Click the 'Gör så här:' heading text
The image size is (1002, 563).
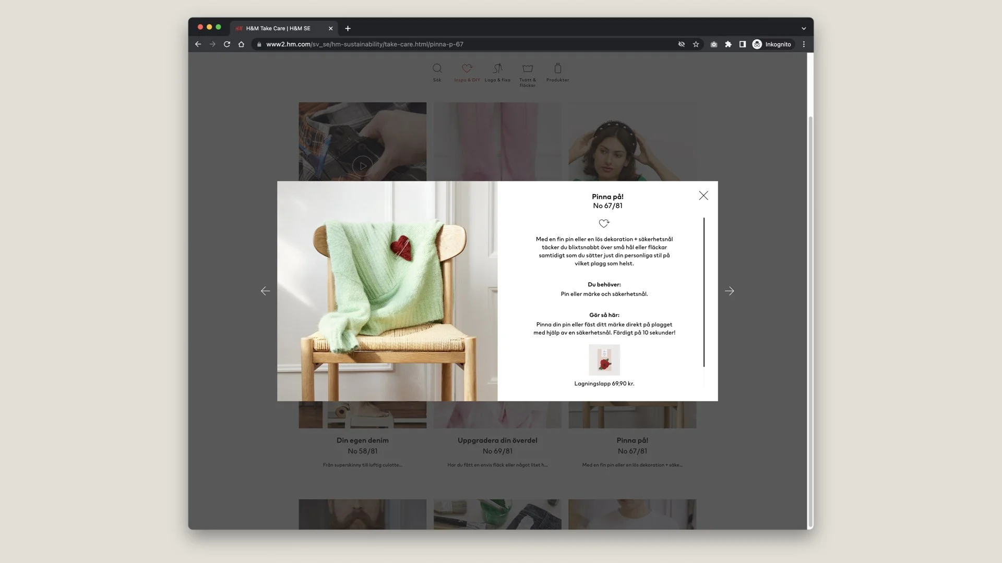coord(604,315)
